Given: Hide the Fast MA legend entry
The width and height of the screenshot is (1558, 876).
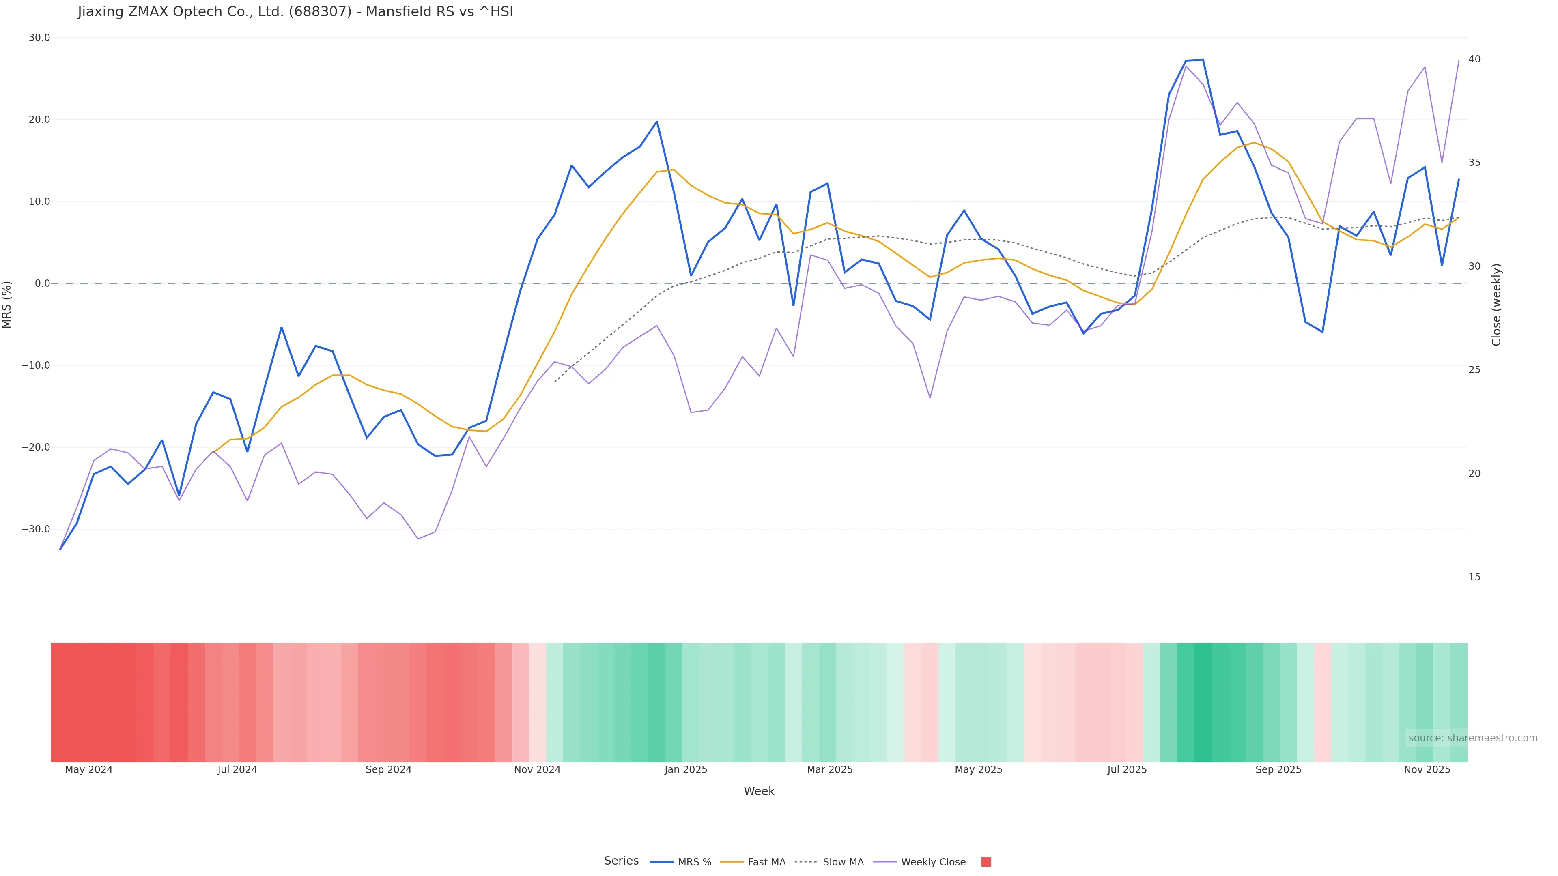Looking at the screenshot, I should (753, 862).
